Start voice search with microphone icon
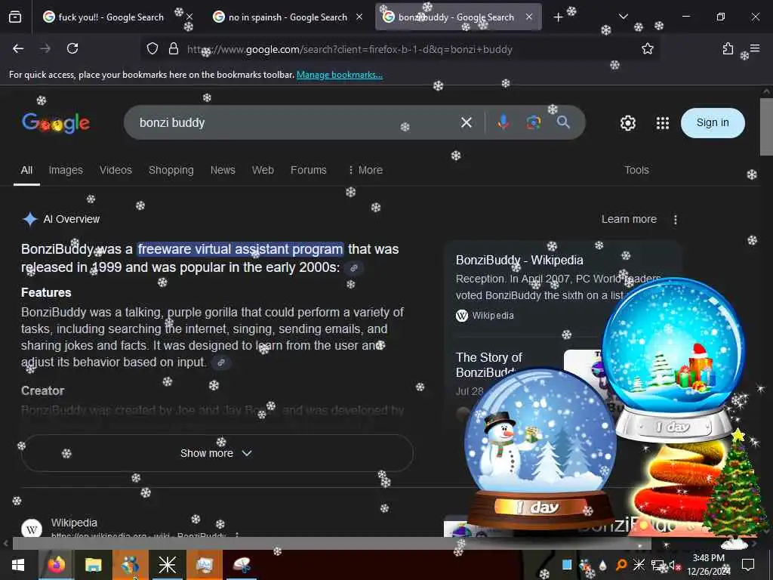The width and height of the screenshot is (773, 580). [504, 122]
